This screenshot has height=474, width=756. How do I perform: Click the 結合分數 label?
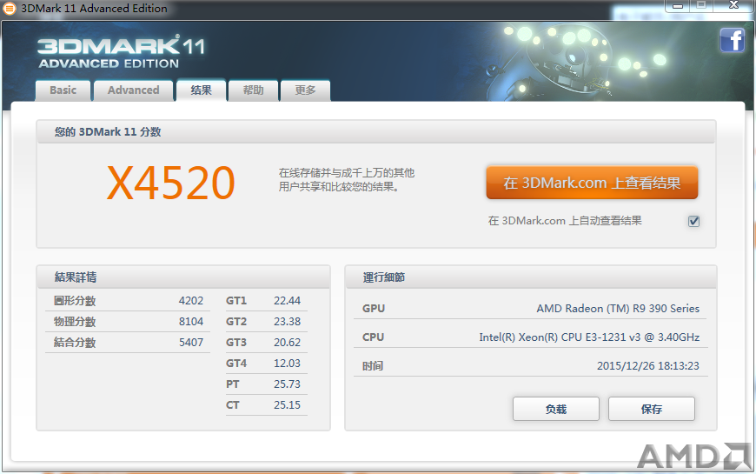(75, 342)
